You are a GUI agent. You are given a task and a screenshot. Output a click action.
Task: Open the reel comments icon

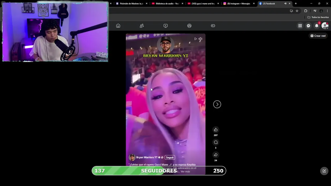tap(216, 142)
